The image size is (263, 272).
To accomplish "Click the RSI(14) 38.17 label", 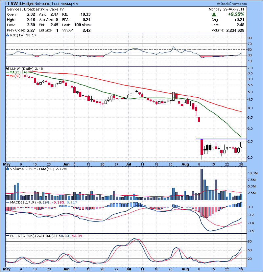I will [x=23, y=35].
